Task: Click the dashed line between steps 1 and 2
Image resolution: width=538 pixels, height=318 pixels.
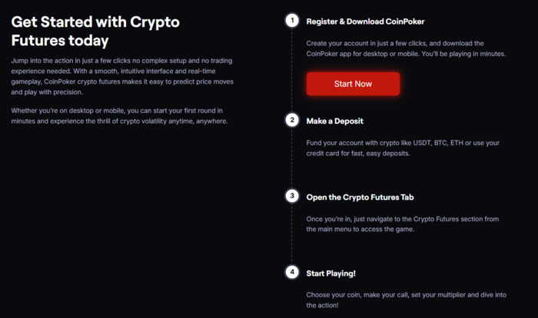Action: 292,71
